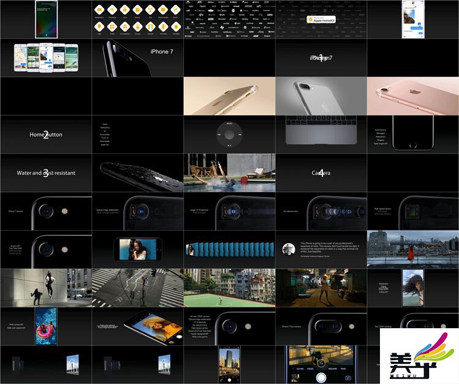This screenshot has height=384, width=459.
Task: Open the rose gold iPhone slide
Action: pyautogui.click(x=413, y=96)
